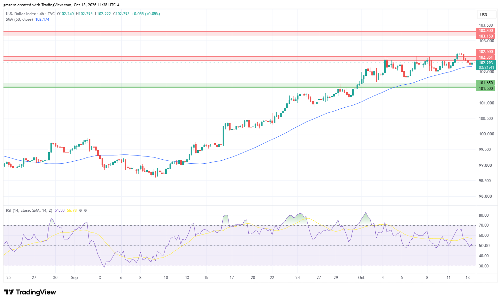The height and width of the screenshot is (302, 501).
Task: Click the SMA value 102.174
Action: (42, 19)
